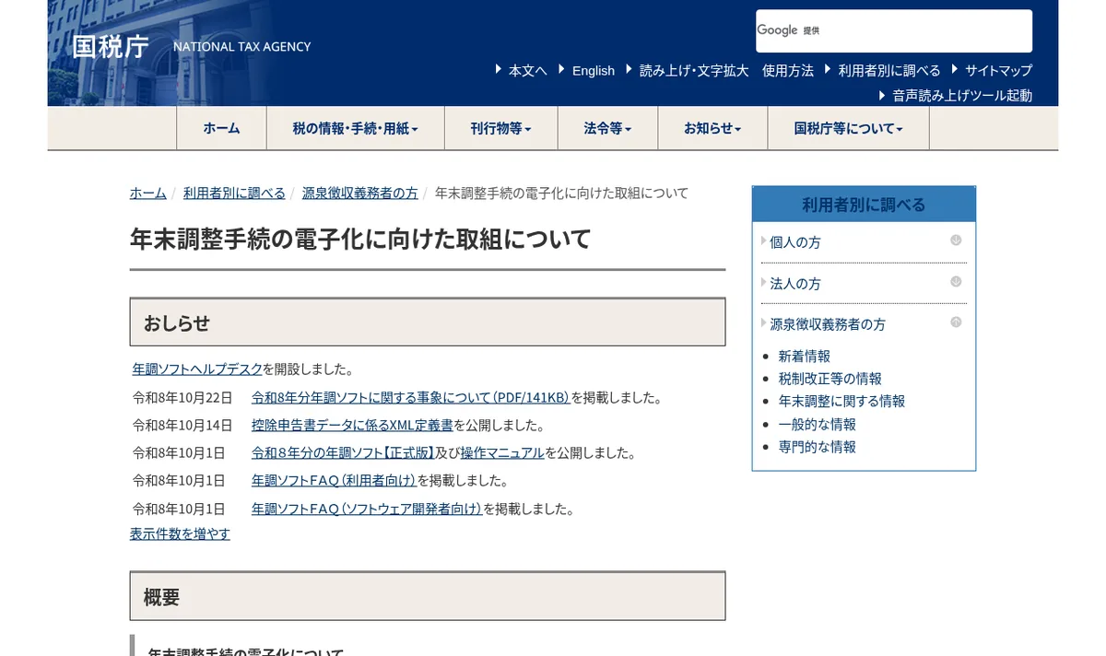Expand the 個人の方 circle arrow icon
Viewport: 1106px width, 656px height.
coord(956,240)
